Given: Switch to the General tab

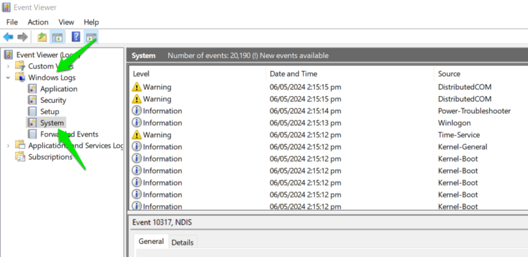Looking at the screenshot, I should (151, 242).
